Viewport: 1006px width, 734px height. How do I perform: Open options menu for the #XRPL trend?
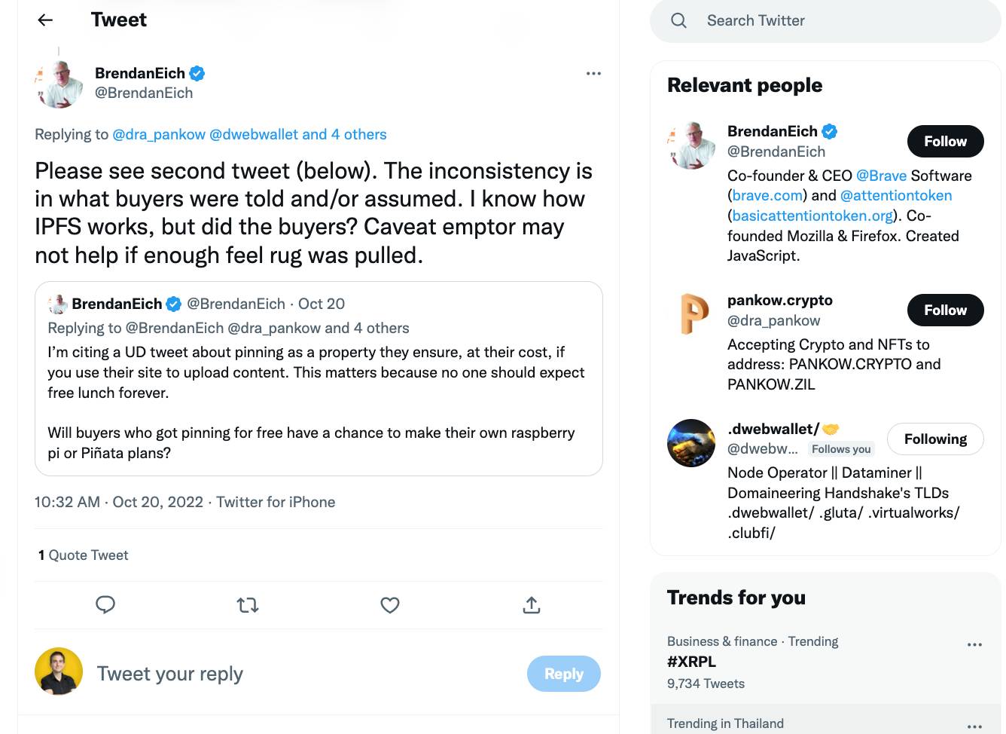click(975, 644)
